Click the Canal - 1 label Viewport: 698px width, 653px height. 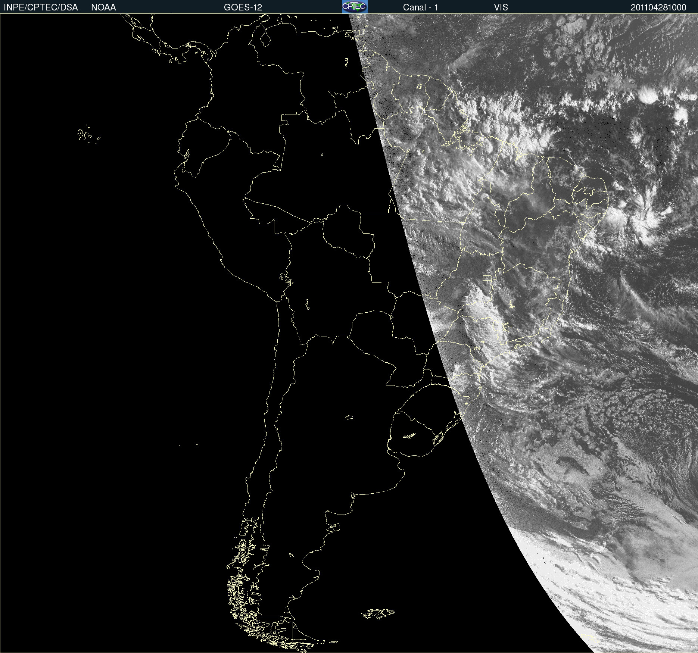(421, 7)
